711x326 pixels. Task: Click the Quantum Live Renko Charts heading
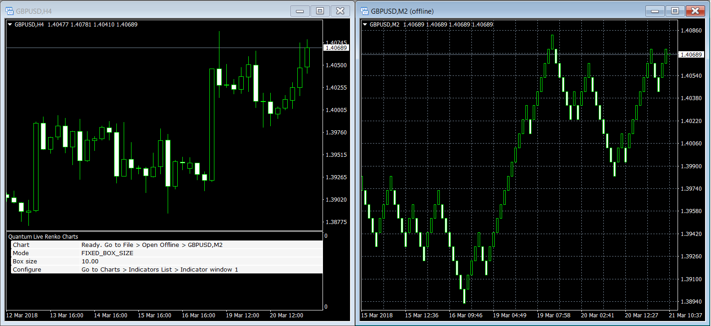coord(44,237)
